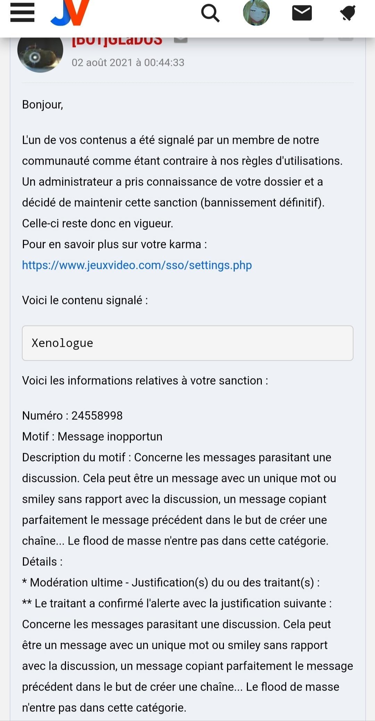Open the notifications bell icon

tap(348, 13)
